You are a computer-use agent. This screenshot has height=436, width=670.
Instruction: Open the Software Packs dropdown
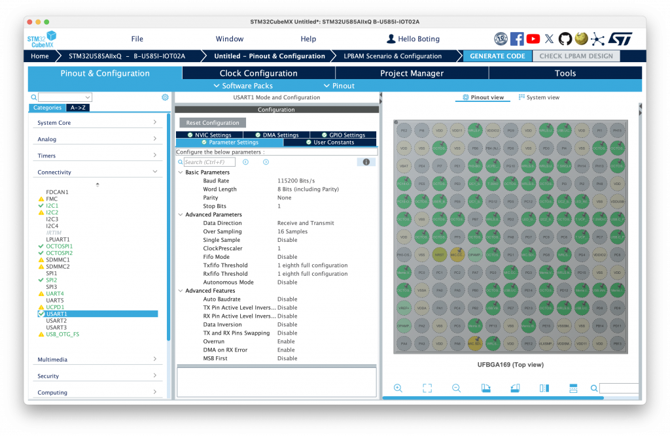(x=243, y=86)
